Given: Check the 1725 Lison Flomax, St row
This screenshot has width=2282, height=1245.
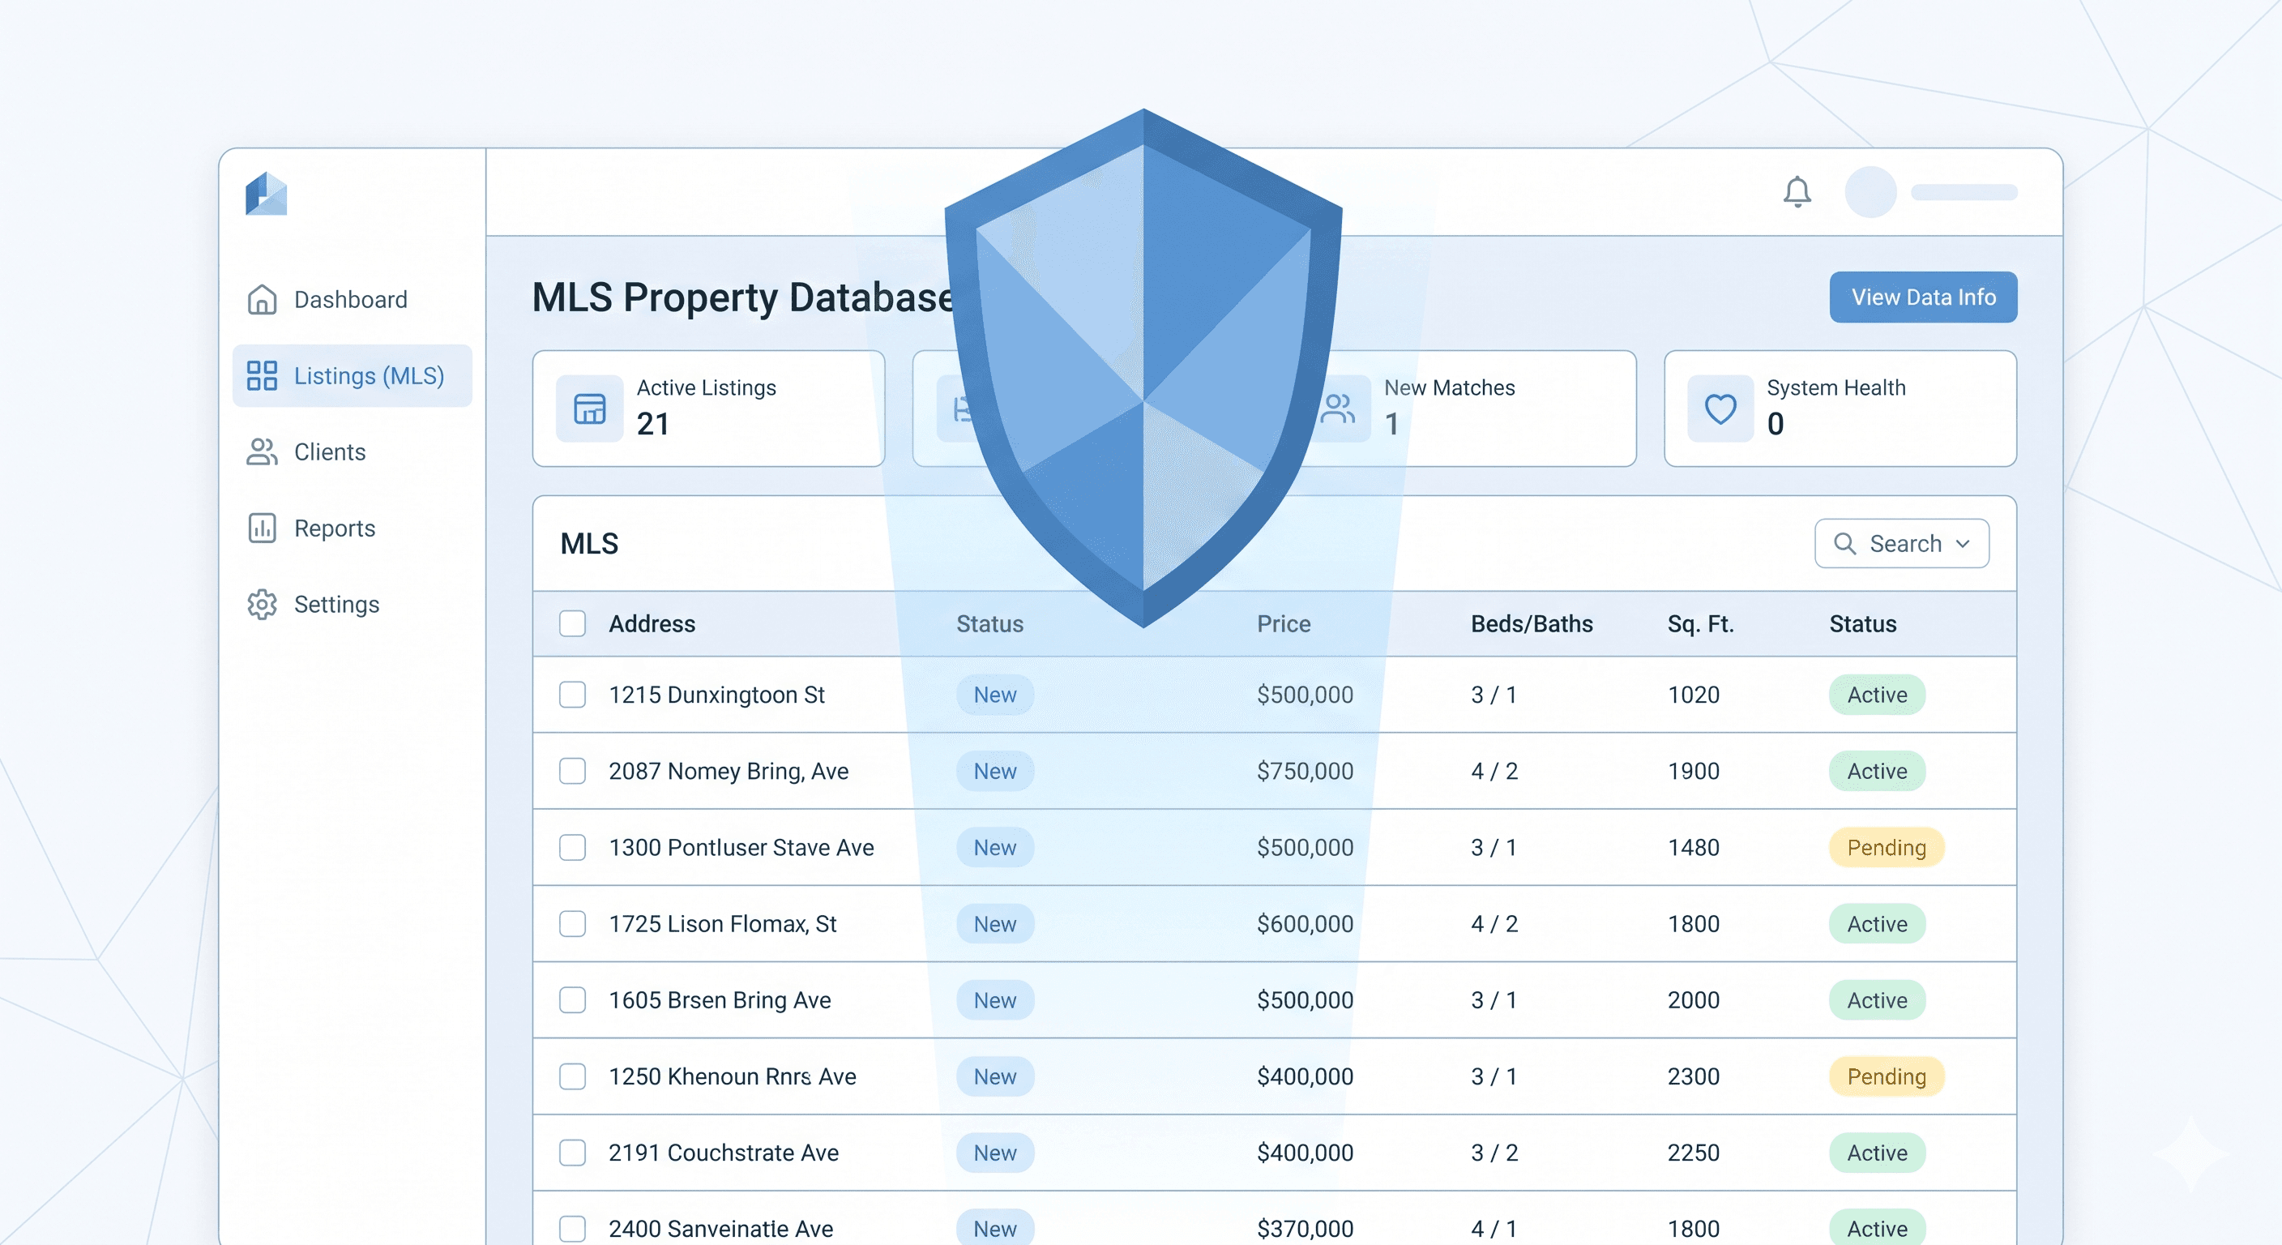Looking at the screenshot, I should [572, 923].
